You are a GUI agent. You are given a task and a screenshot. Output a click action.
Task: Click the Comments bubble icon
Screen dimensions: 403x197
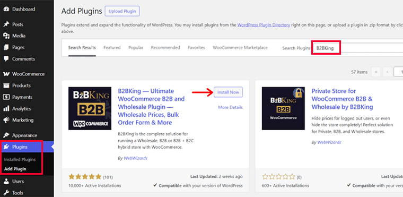pyautogui.click(x=6, y=59)
